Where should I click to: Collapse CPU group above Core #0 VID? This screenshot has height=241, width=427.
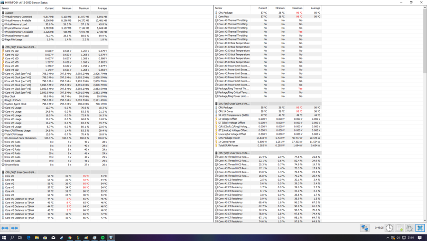(55, 47)
